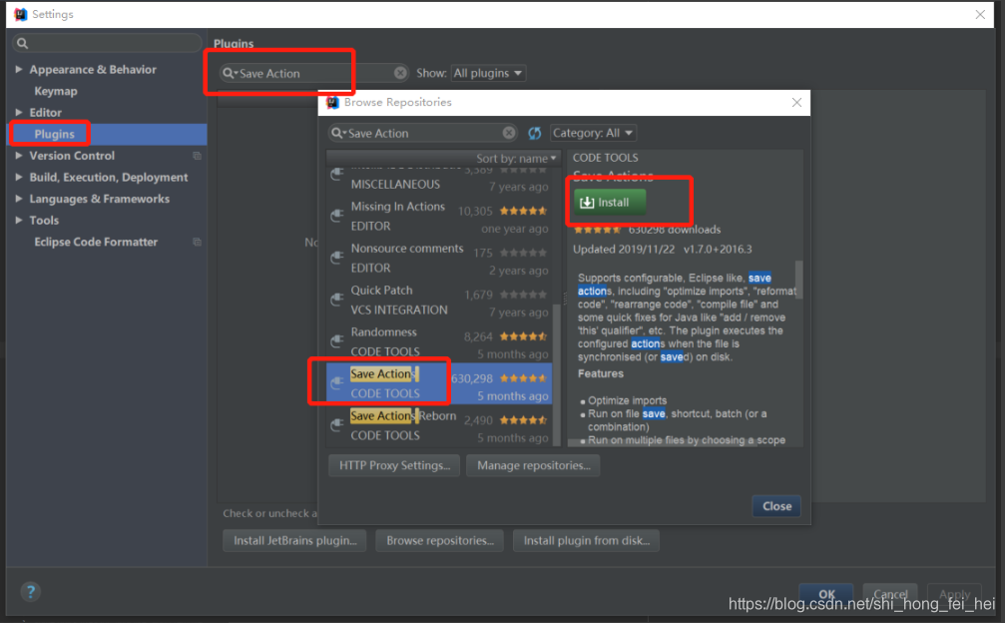Click Randomness plugin star rating
Viewport: 1005px width, 623px height.
(524, 336)
